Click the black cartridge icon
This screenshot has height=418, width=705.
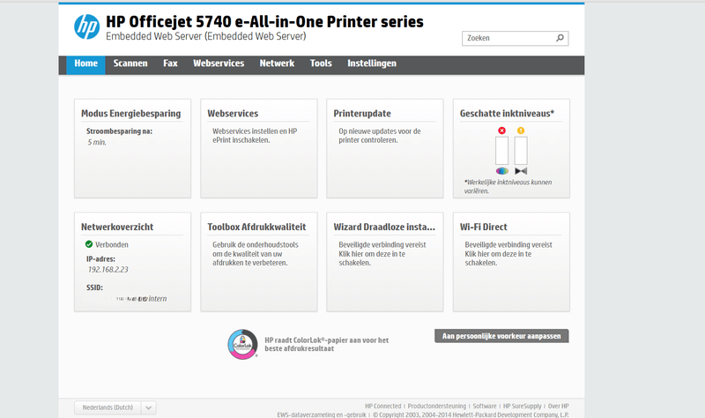click(x=521, y=171)
